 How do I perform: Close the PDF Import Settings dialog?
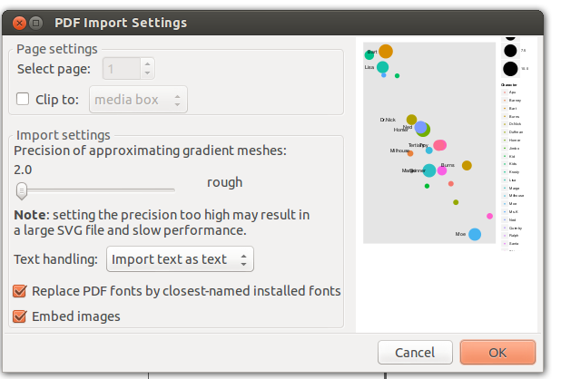point(18,22)
